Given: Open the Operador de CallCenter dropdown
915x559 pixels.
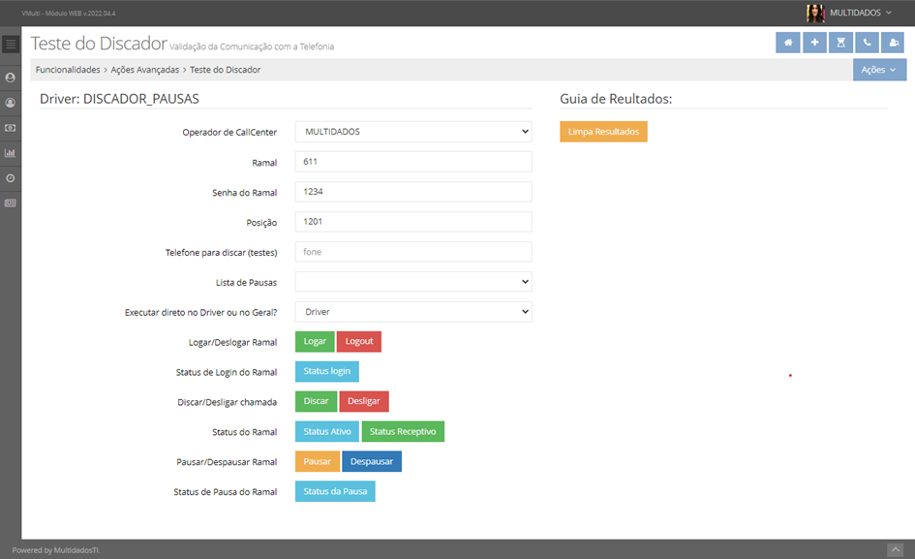Looking at the screenshot, I should (413, 132).
